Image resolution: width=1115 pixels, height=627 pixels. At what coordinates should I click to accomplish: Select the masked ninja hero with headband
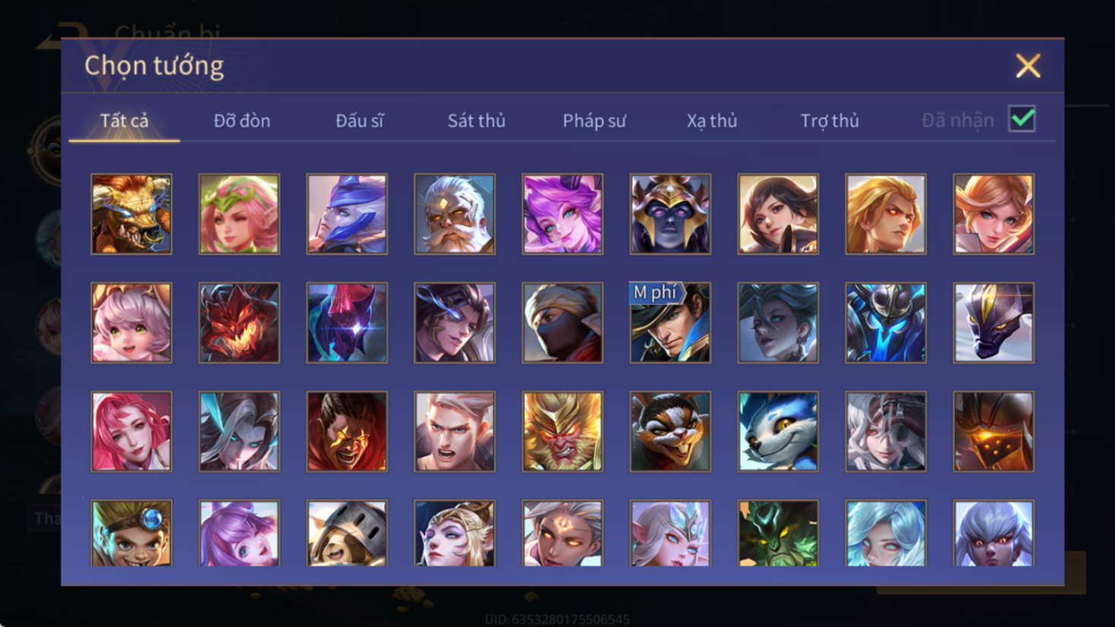[562, 323]
